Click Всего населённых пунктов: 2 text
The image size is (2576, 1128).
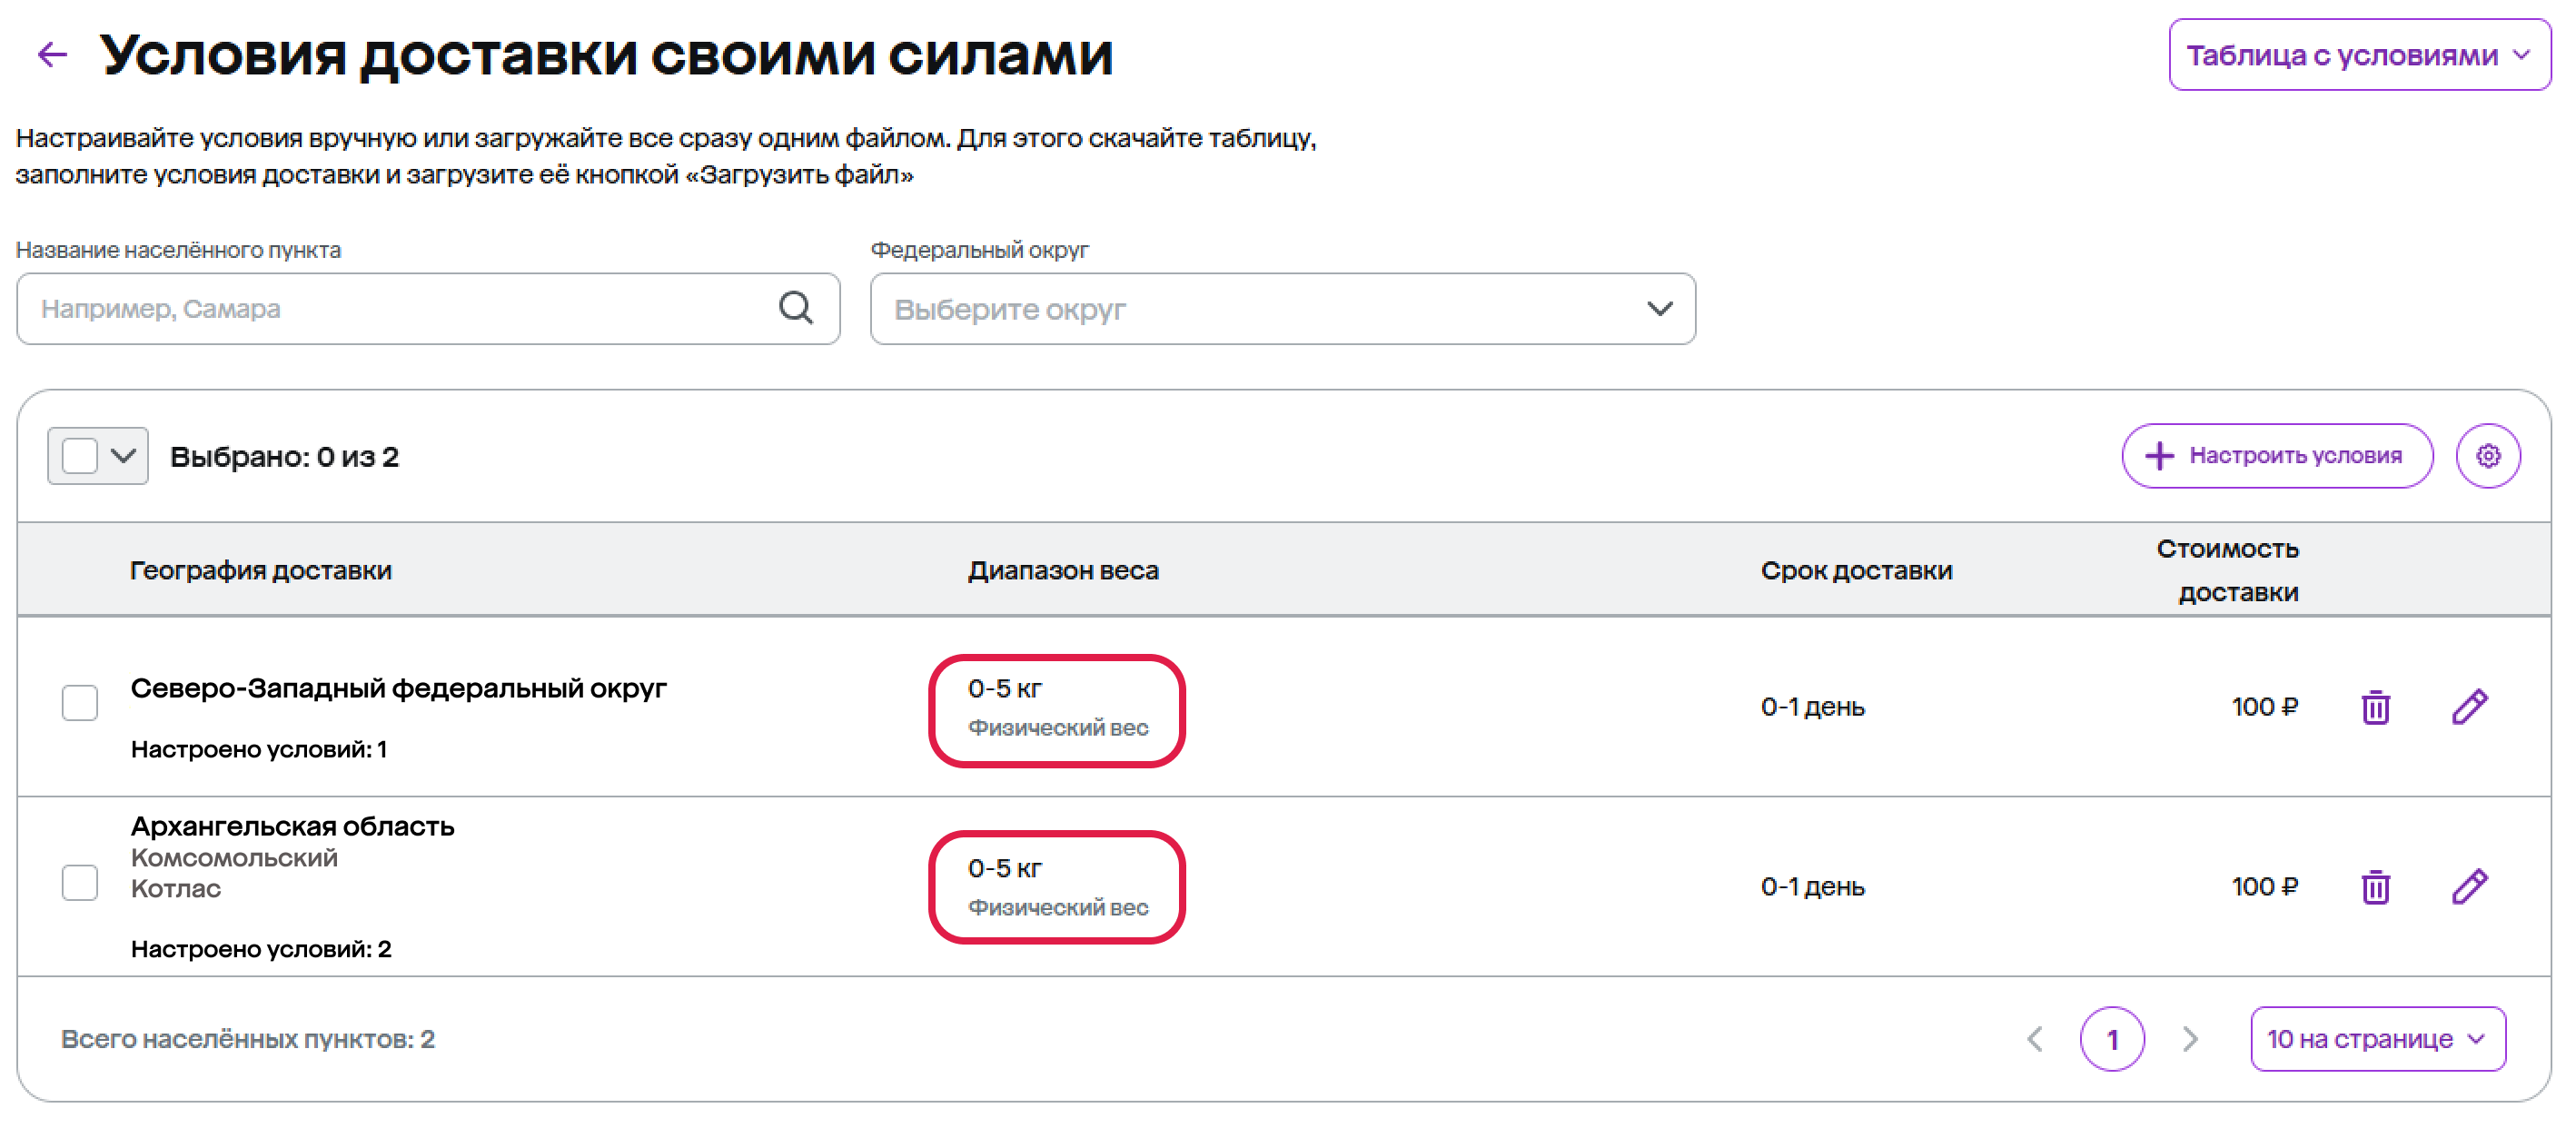tap(248, 1039)
